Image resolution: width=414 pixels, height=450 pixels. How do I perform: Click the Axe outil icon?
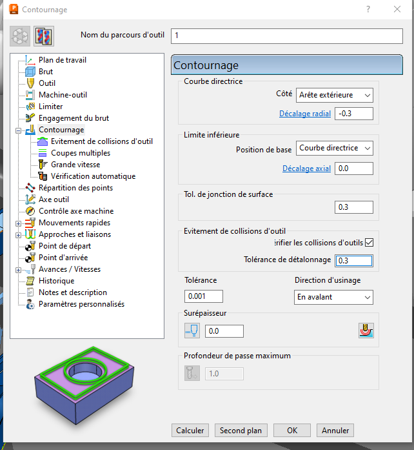click(x=30, y=199)
